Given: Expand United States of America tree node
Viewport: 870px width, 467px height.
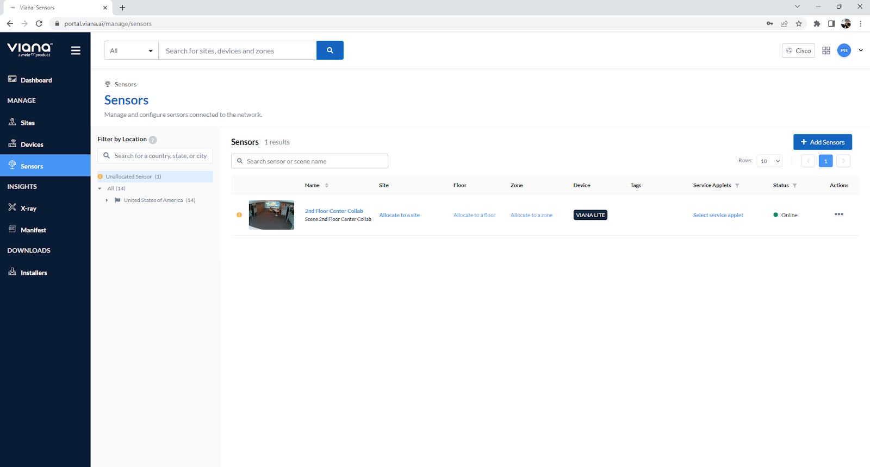Looking at the screenshot, I should pos(107,200).
